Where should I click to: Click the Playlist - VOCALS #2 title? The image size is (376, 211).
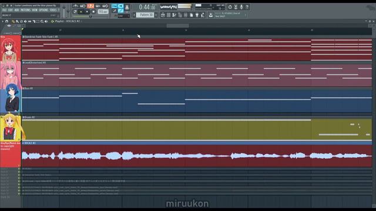coord(68,21)
